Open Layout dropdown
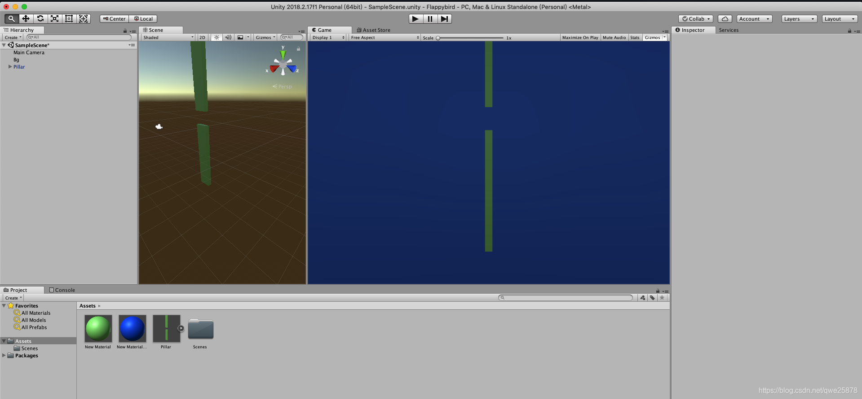The height and width of the screenshot is (399, 862). (840, 19)
